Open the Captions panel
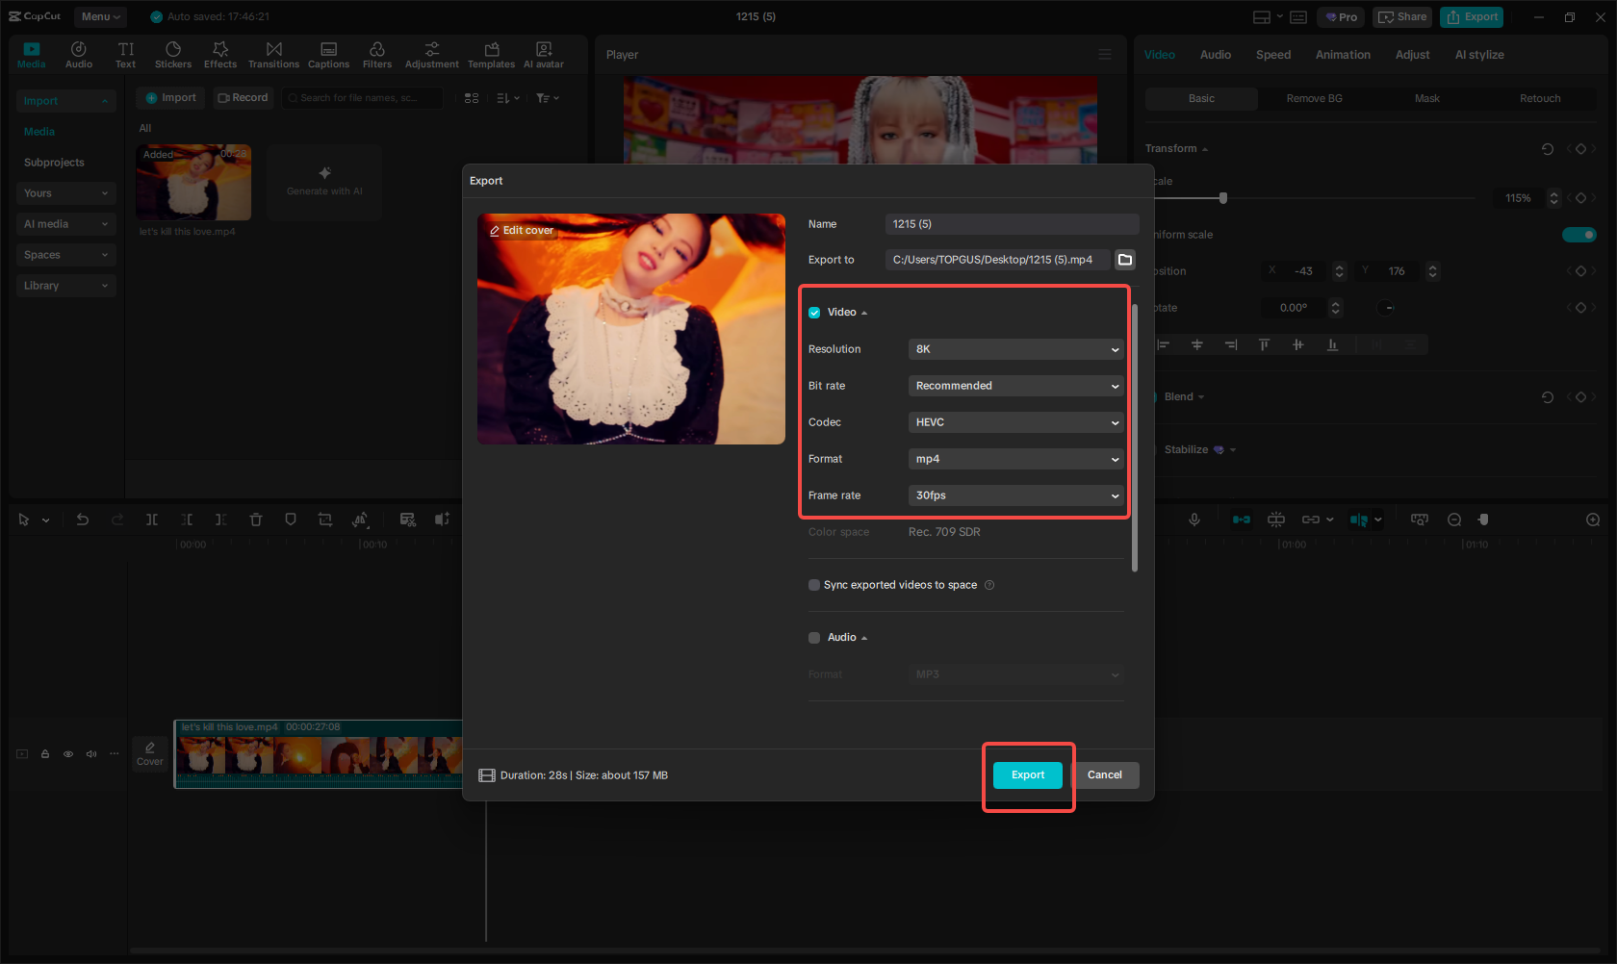 click(x=328, y=54)
